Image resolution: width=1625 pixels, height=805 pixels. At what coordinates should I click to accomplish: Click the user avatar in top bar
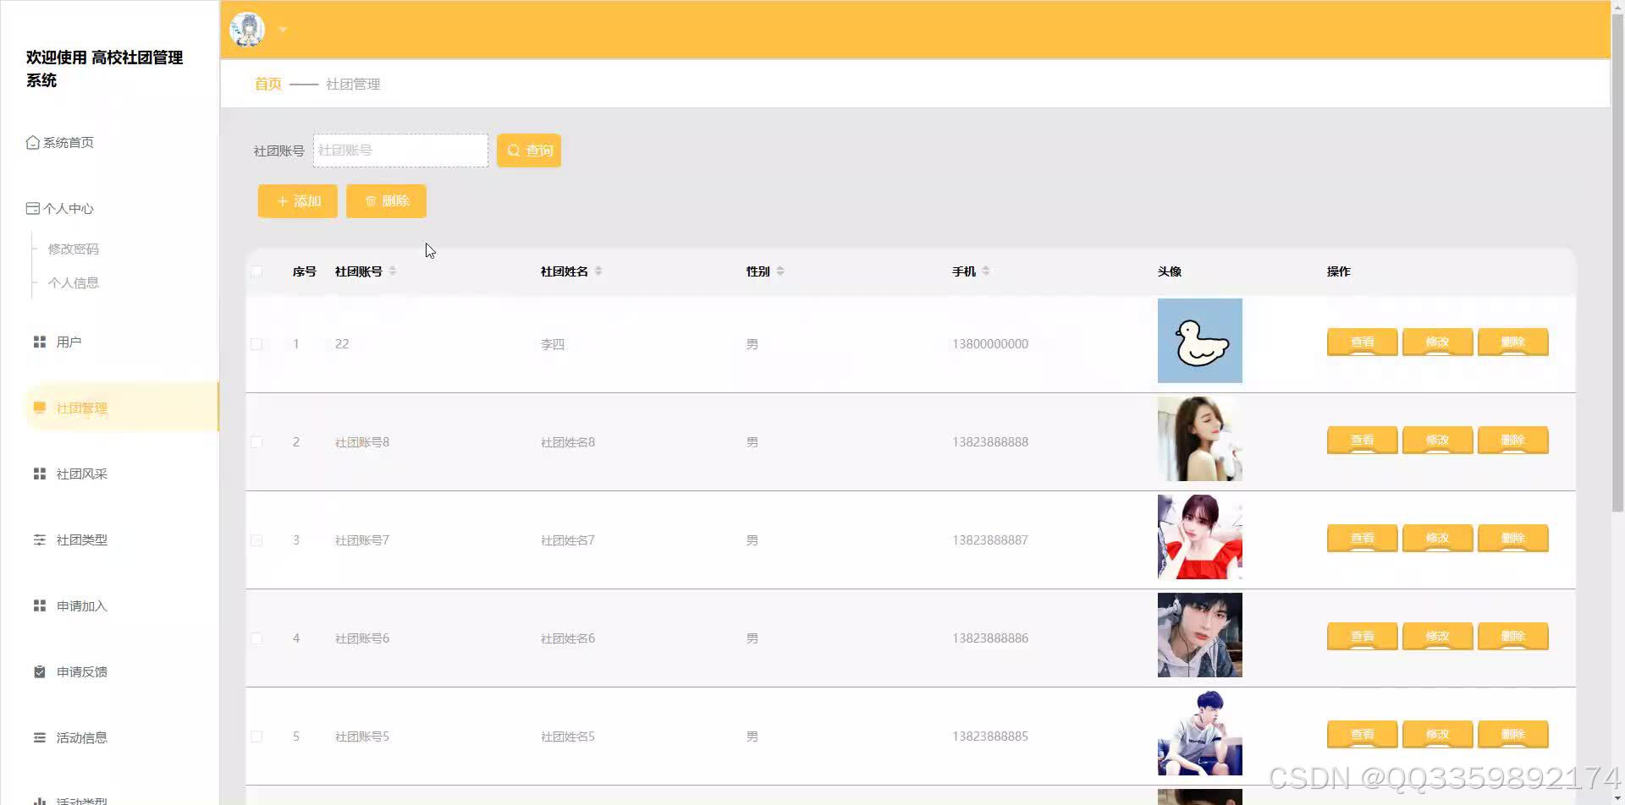(x=247, y=30)
